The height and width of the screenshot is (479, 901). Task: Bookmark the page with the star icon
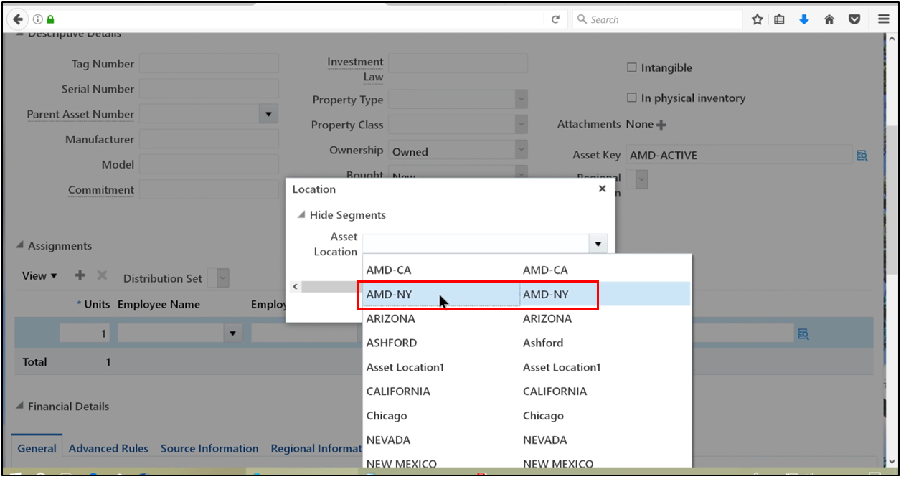(756, 19)
